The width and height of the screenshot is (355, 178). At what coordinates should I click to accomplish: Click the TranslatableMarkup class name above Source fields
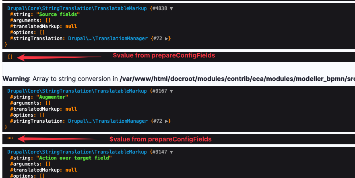pos(77,8)
